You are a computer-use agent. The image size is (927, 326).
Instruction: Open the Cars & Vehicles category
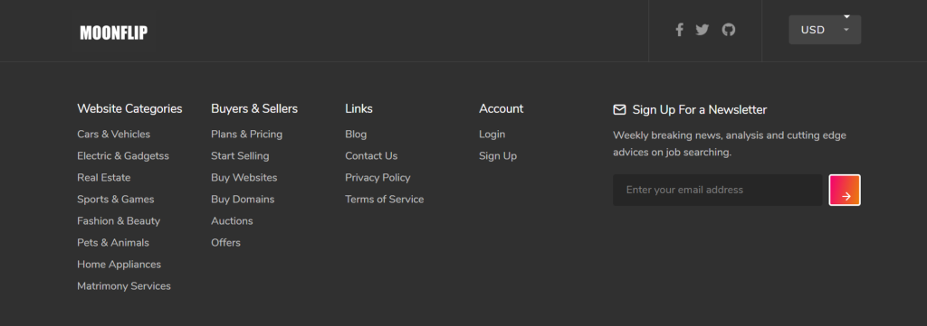tap(113, 135)
